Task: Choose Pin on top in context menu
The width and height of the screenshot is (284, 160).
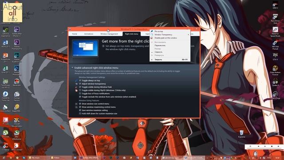Action: (x=170, y=31)
